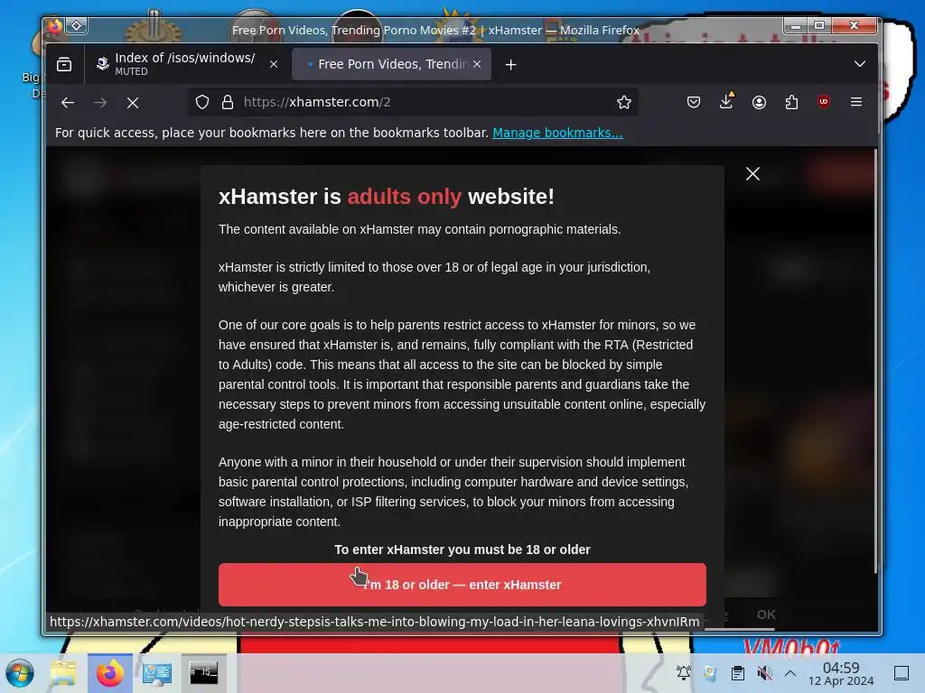Select the Free Porn Videos tab
This screenshot has height=693, width=925.
point(392,64)
